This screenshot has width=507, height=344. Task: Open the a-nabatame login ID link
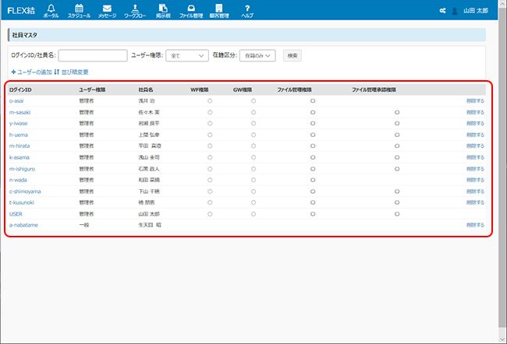tap(23, 225)
